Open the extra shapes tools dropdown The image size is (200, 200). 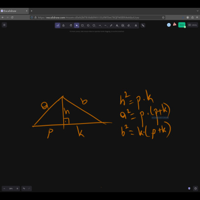tap(136, 25)
